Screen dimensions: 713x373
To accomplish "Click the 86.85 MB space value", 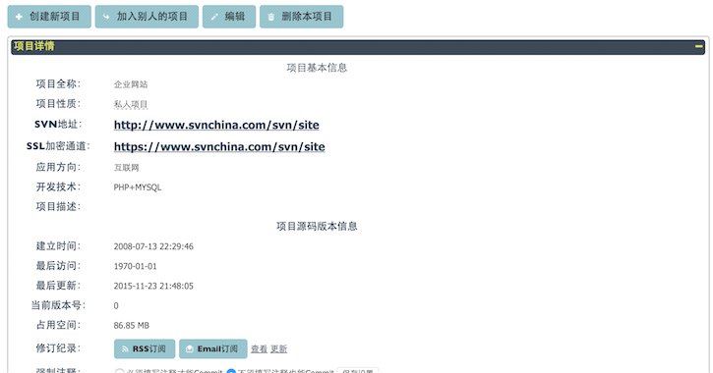I will pyautogui.click(x=132, y=326).
